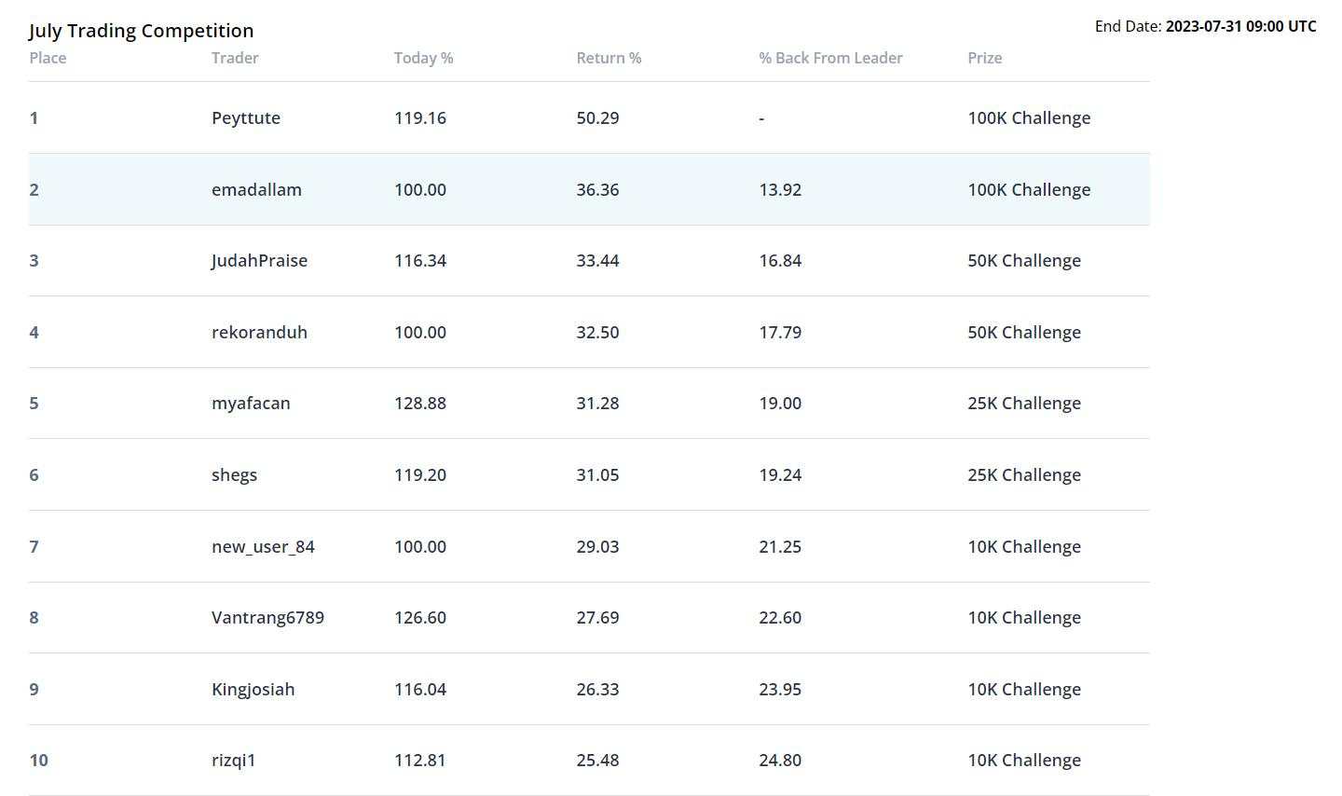1342x796 pixels.
Task: Click new_user_84's Today % 100.00
Action: click(420, 546)
